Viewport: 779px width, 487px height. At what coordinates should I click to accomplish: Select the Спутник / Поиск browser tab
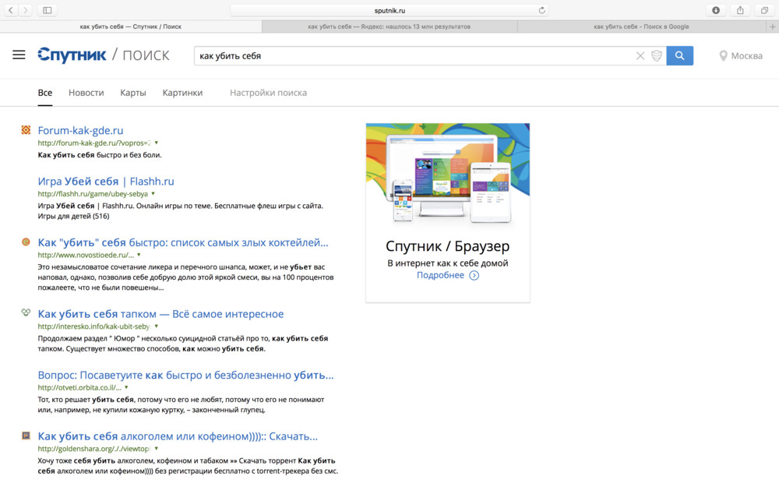[131, 26]
